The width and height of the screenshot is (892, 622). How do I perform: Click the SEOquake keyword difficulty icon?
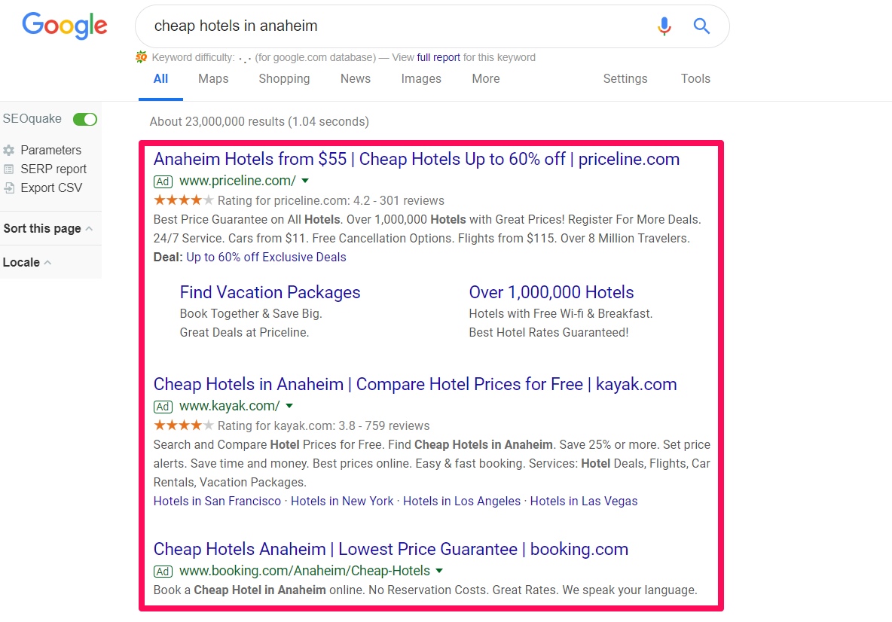pyautogui.click(x=141, y=57)
